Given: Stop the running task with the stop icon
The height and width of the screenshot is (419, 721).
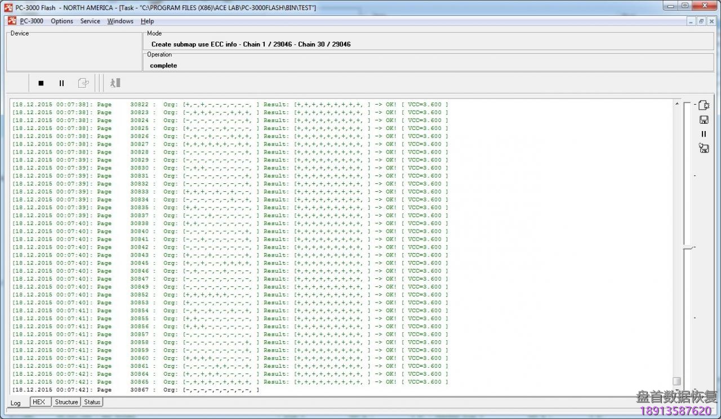Looking at the screenshot, I should [41, 83].
